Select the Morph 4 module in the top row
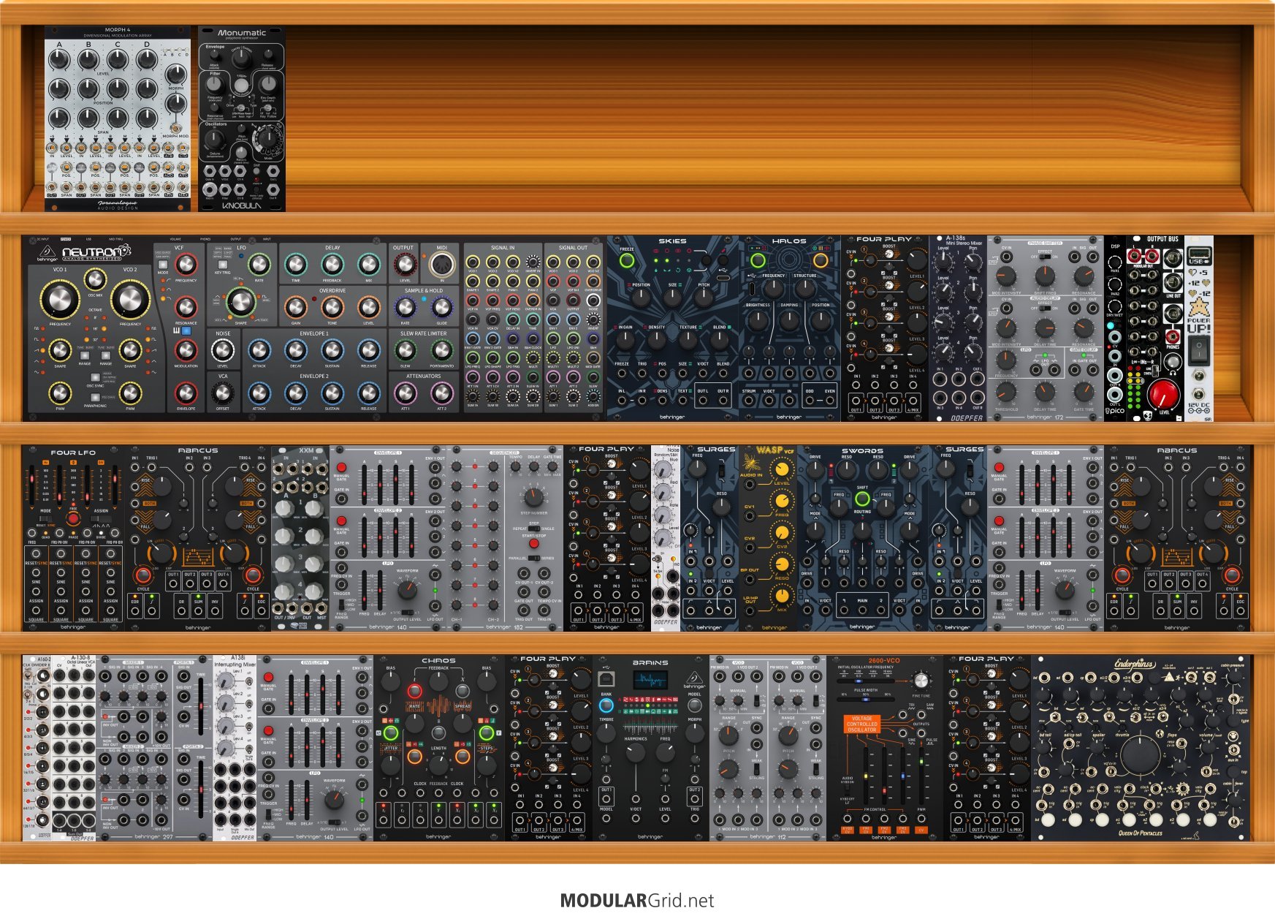Viewport: 1275px width, 916px height. pos(118,119)
